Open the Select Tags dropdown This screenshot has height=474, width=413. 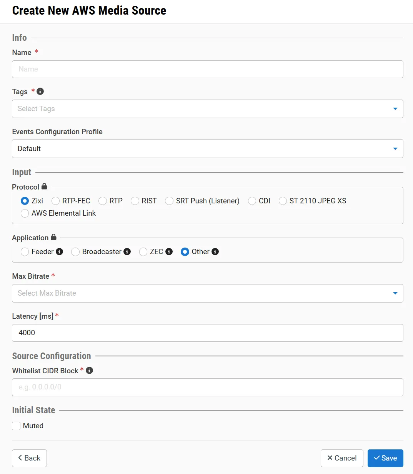click(x=208, y=109)
